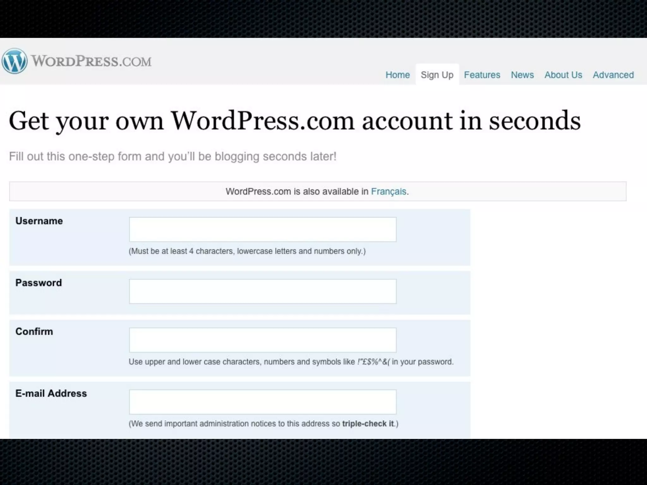Click the E-mail Address label
Image resolution: width=647 pixels, height=485 pixels.
tap(51, 393)
